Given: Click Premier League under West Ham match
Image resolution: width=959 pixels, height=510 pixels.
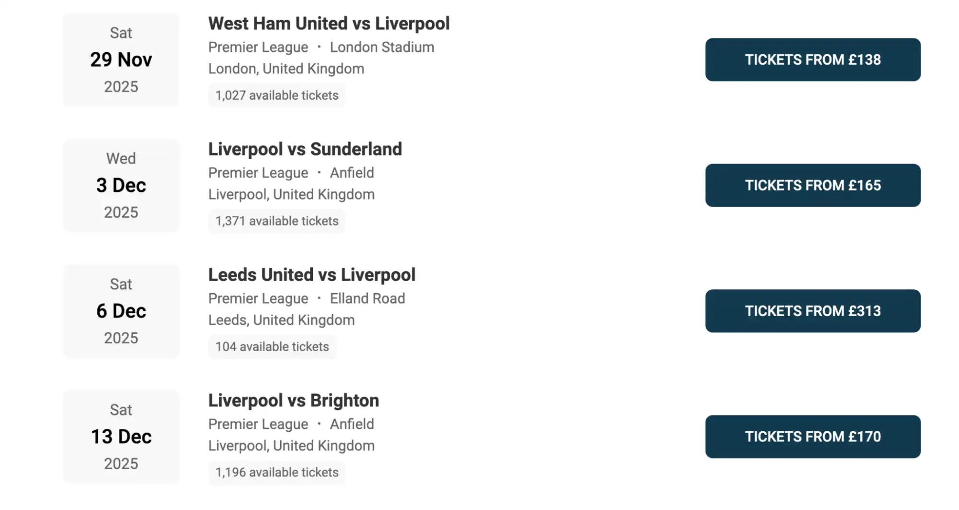Looking at the screenshot, I should [x=258, y=47].
